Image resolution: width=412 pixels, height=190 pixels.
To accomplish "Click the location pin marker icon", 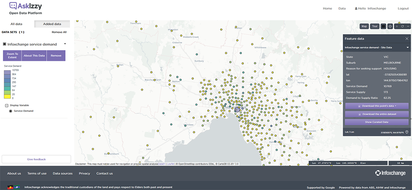I will tap(407, 132).
